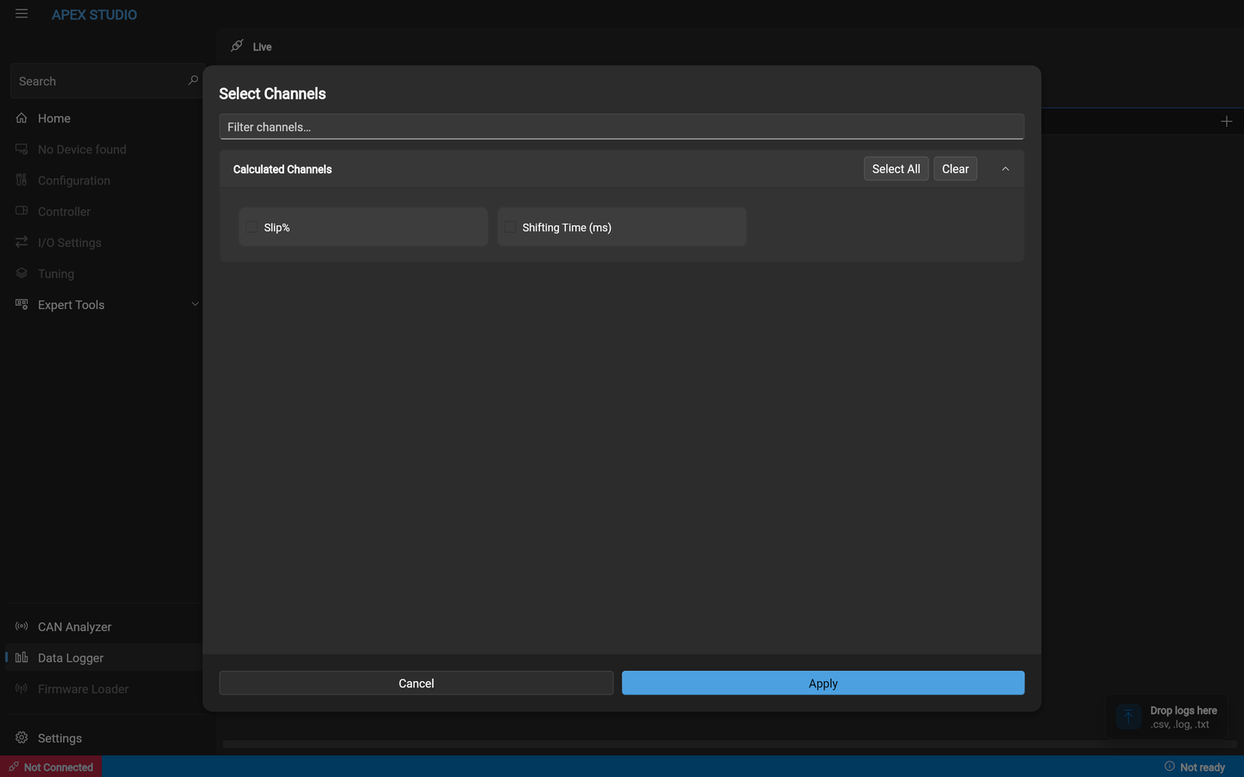Viewport: 1244px width, 777px height.
Task: Click the Not ready info icon
Action: click(1170, 766)
